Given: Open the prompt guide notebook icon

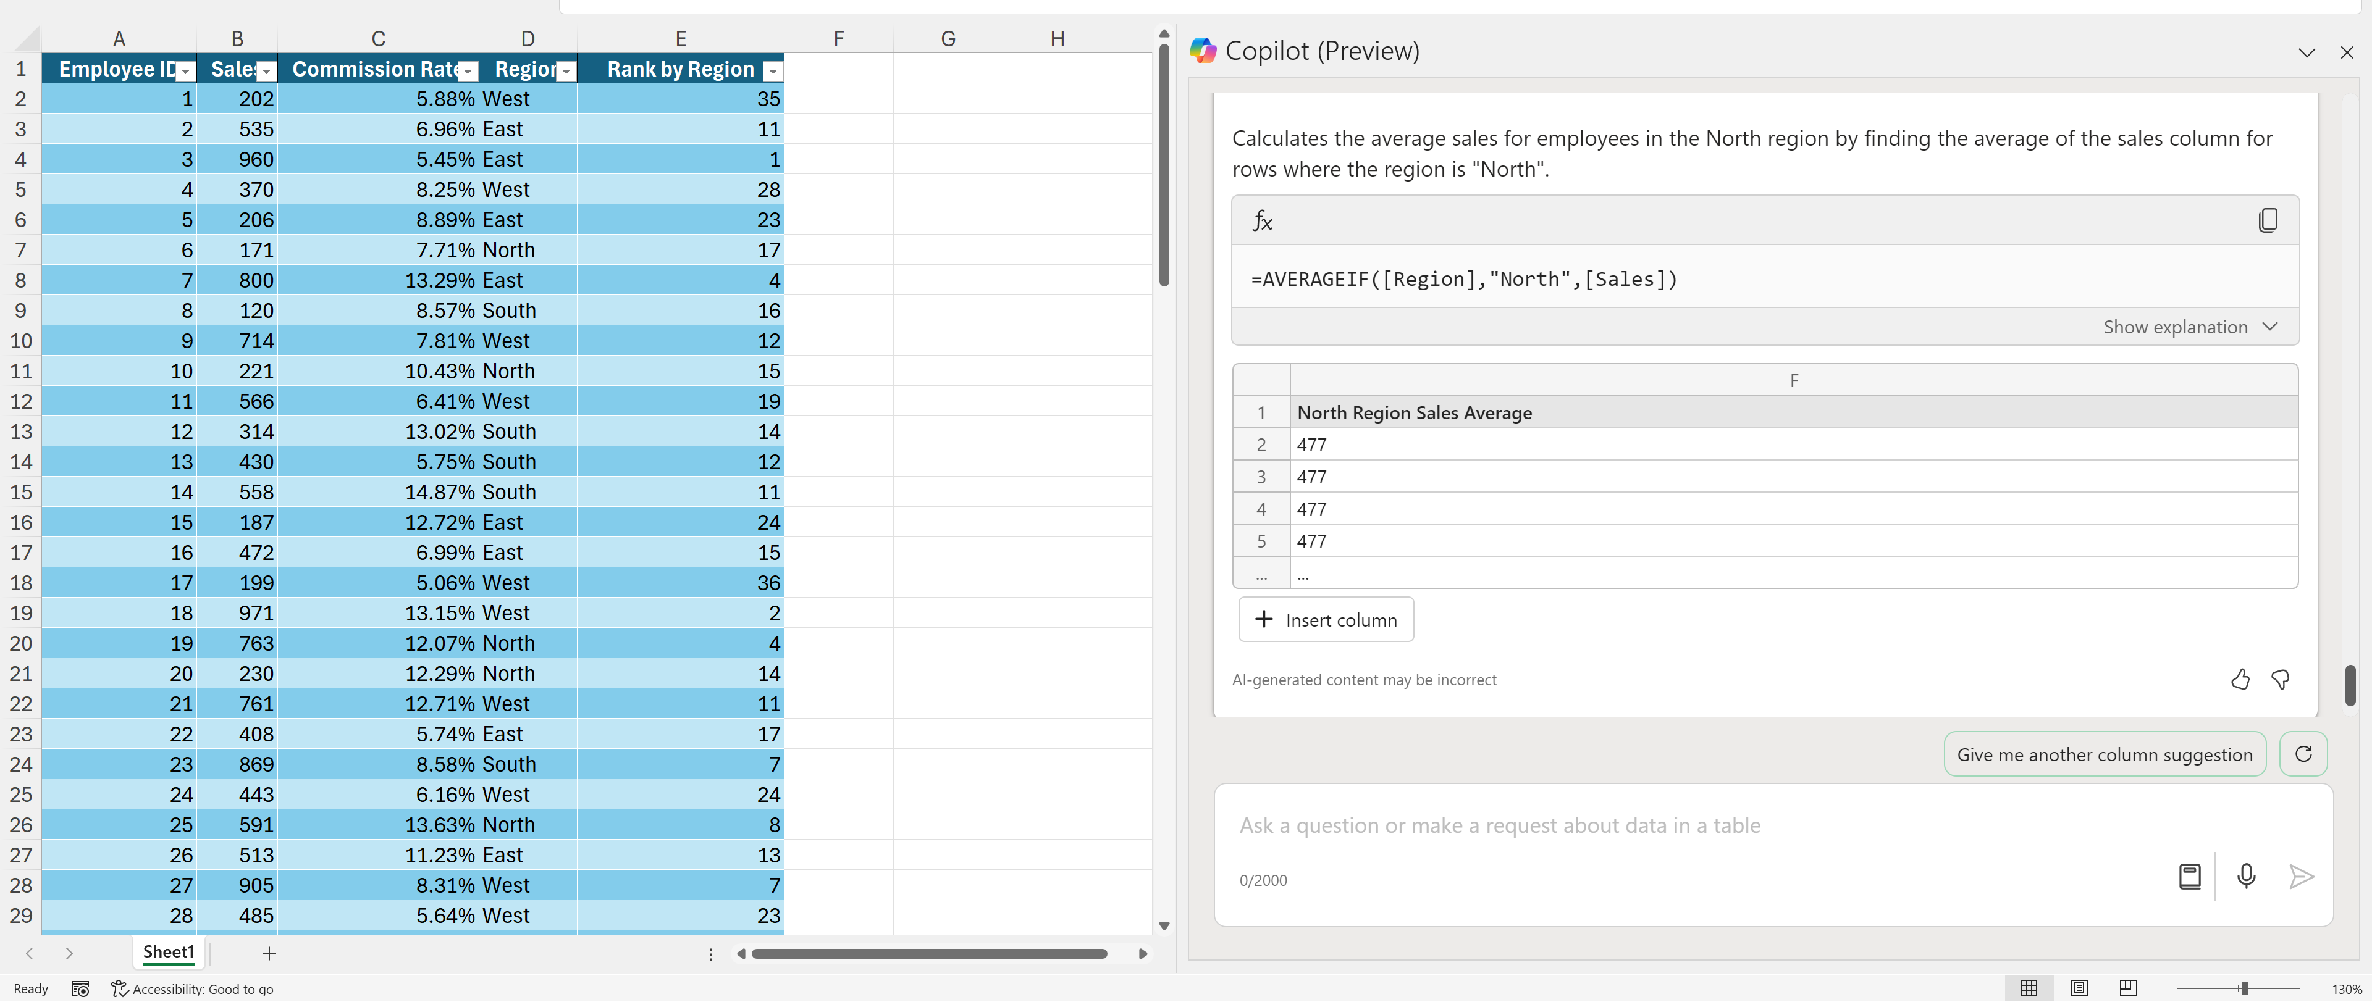Looking at the screenshot, I should point(2190,876).
